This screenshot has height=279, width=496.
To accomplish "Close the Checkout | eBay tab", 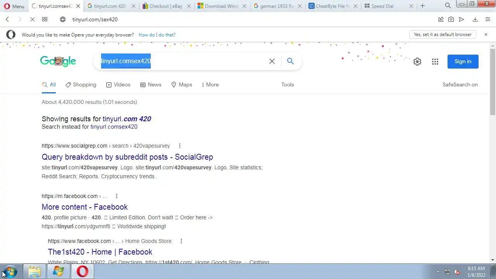I will pos(189,6).
